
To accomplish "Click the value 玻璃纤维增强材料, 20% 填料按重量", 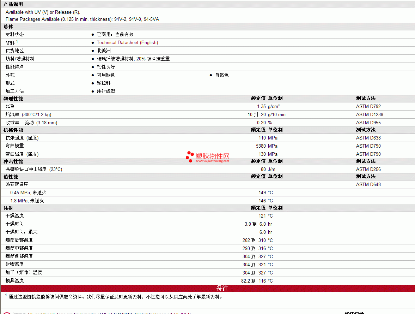I will pyautogui.click(x=133, y=59).
